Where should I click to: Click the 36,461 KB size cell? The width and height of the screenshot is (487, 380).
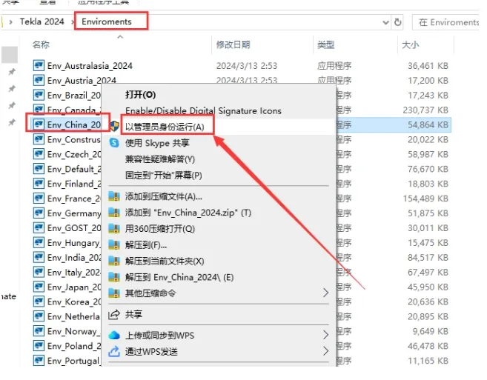[428, 65]
